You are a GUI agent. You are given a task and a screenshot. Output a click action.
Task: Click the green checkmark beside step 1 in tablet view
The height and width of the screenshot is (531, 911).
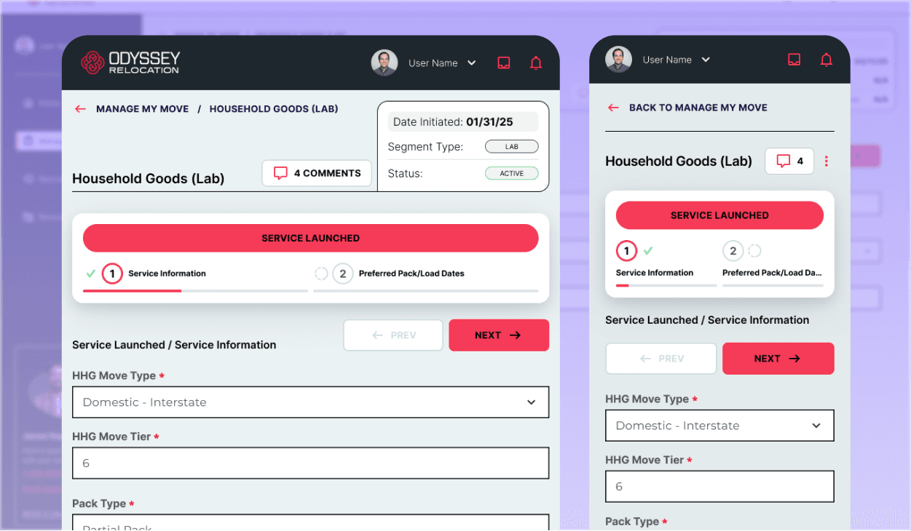(x=91, y=274)
